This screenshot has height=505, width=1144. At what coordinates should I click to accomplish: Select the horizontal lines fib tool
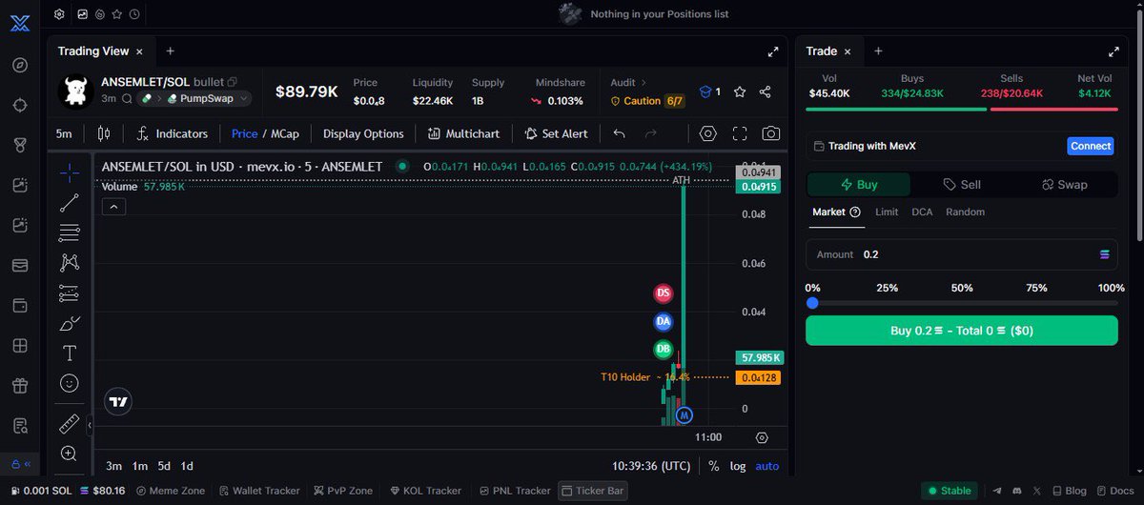point(70,232)
